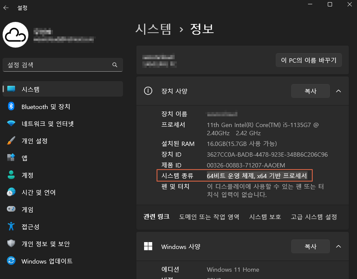The width and height of the screenshot is (357, 279).
Task: Click the 접근성 accessibility figure icon
Action: 11,226
